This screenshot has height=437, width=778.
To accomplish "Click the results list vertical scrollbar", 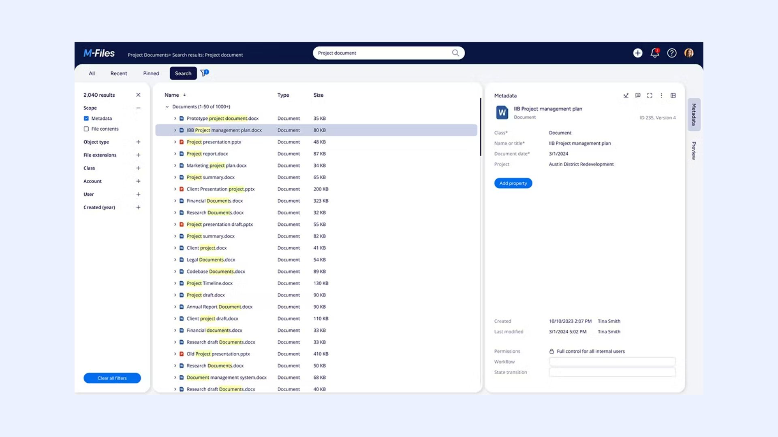I will pos(481,127).
